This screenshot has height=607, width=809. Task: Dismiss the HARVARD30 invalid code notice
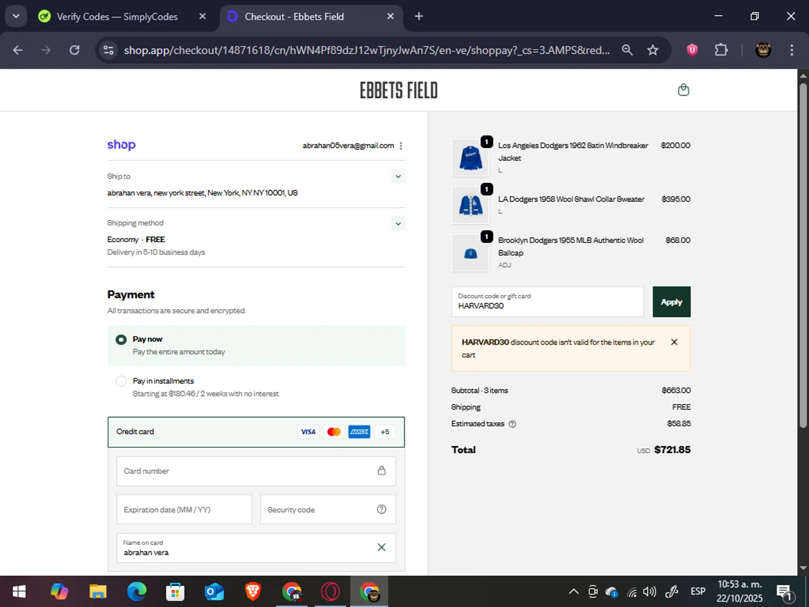click(674, 342)
